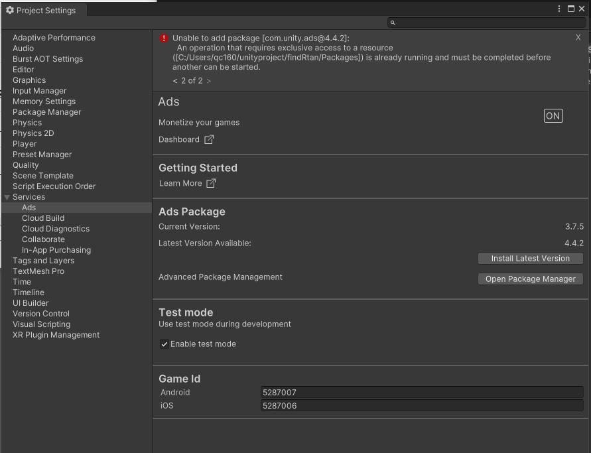This screenshot has height=453, width=591.
Task: Click the Dashboard external link icon
Action: [209, 139]
